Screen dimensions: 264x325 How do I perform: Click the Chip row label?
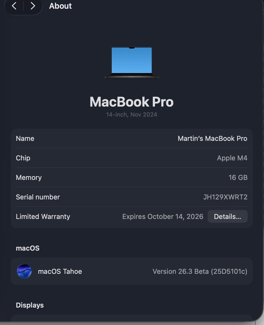23,158
